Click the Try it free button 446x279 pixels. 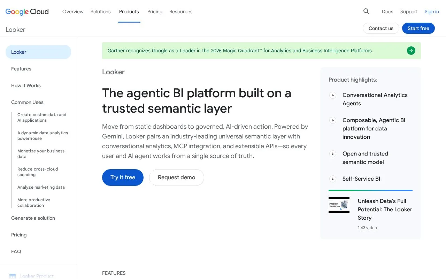tap(123, 178)
